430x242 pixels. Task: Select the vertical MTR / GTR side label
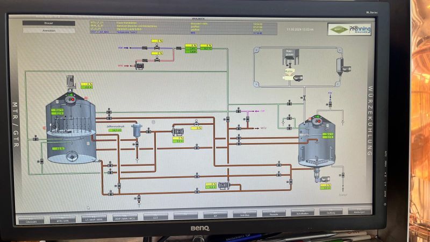point(15,125)
